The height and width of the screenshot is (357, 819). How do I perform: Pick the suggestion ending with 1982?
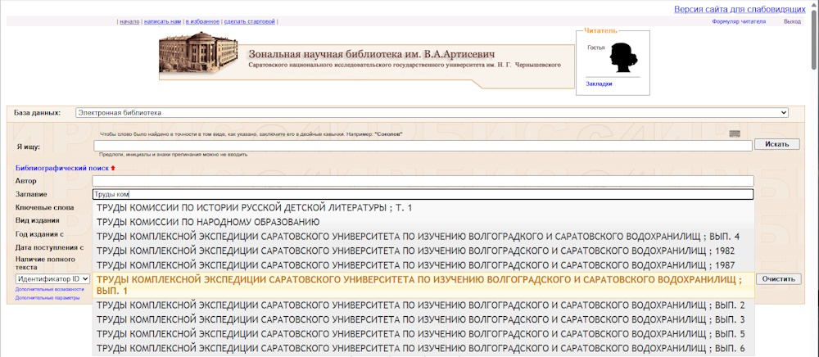(415, 251)
